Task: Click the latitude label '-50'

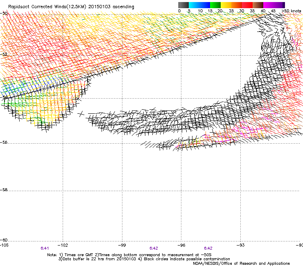Action: pyautogui.click(x=4, y=14)
